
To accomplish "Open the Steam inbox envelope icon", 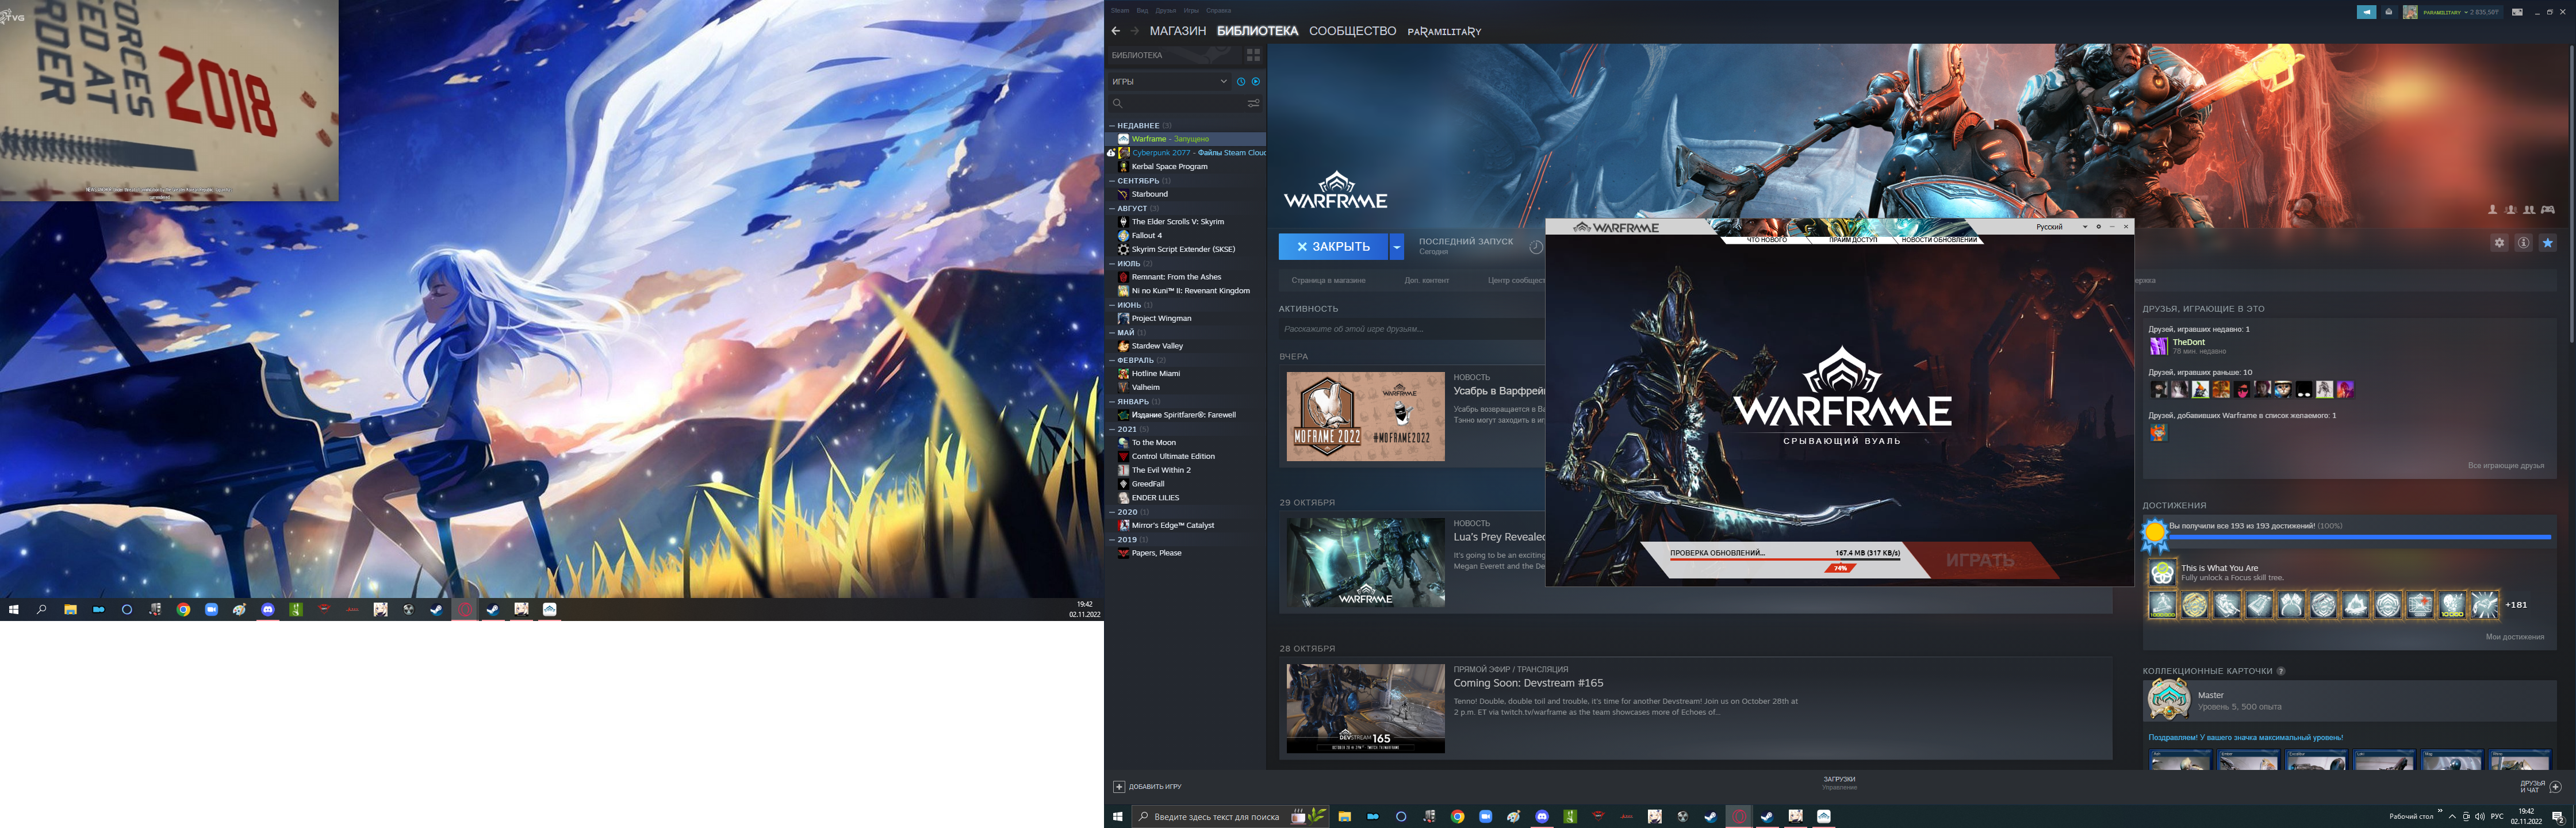I will pyautogui.click(x=2389, y=12).
